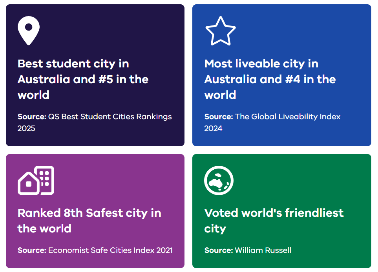Click the '2025' year in student card
Screen dimensions: 378x272
pyautogui.click(x=26, y=128)
